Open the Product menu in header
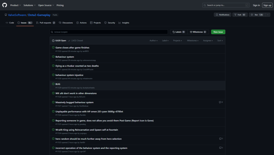Screen dimensions: 274x155 (x=15, y=5)
